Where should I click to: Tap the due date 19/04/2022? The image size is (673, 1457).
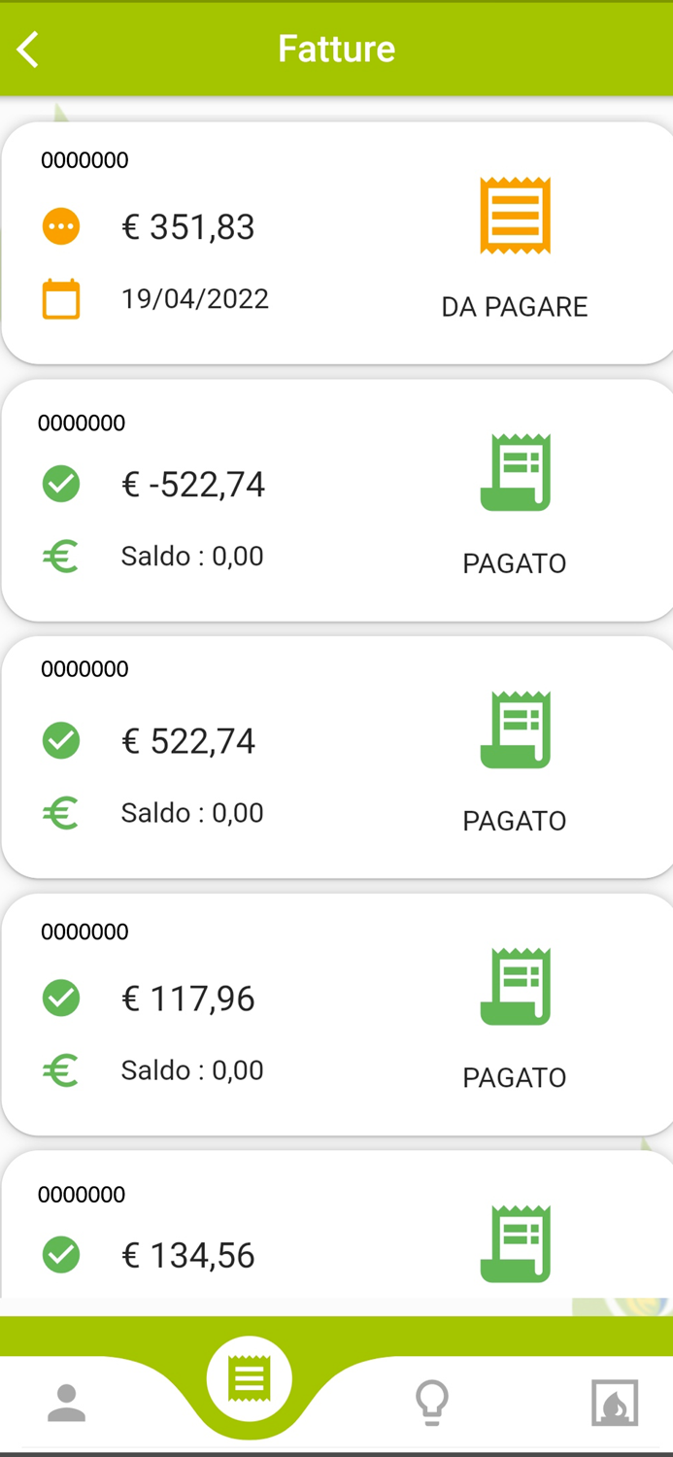coord(195,298)
